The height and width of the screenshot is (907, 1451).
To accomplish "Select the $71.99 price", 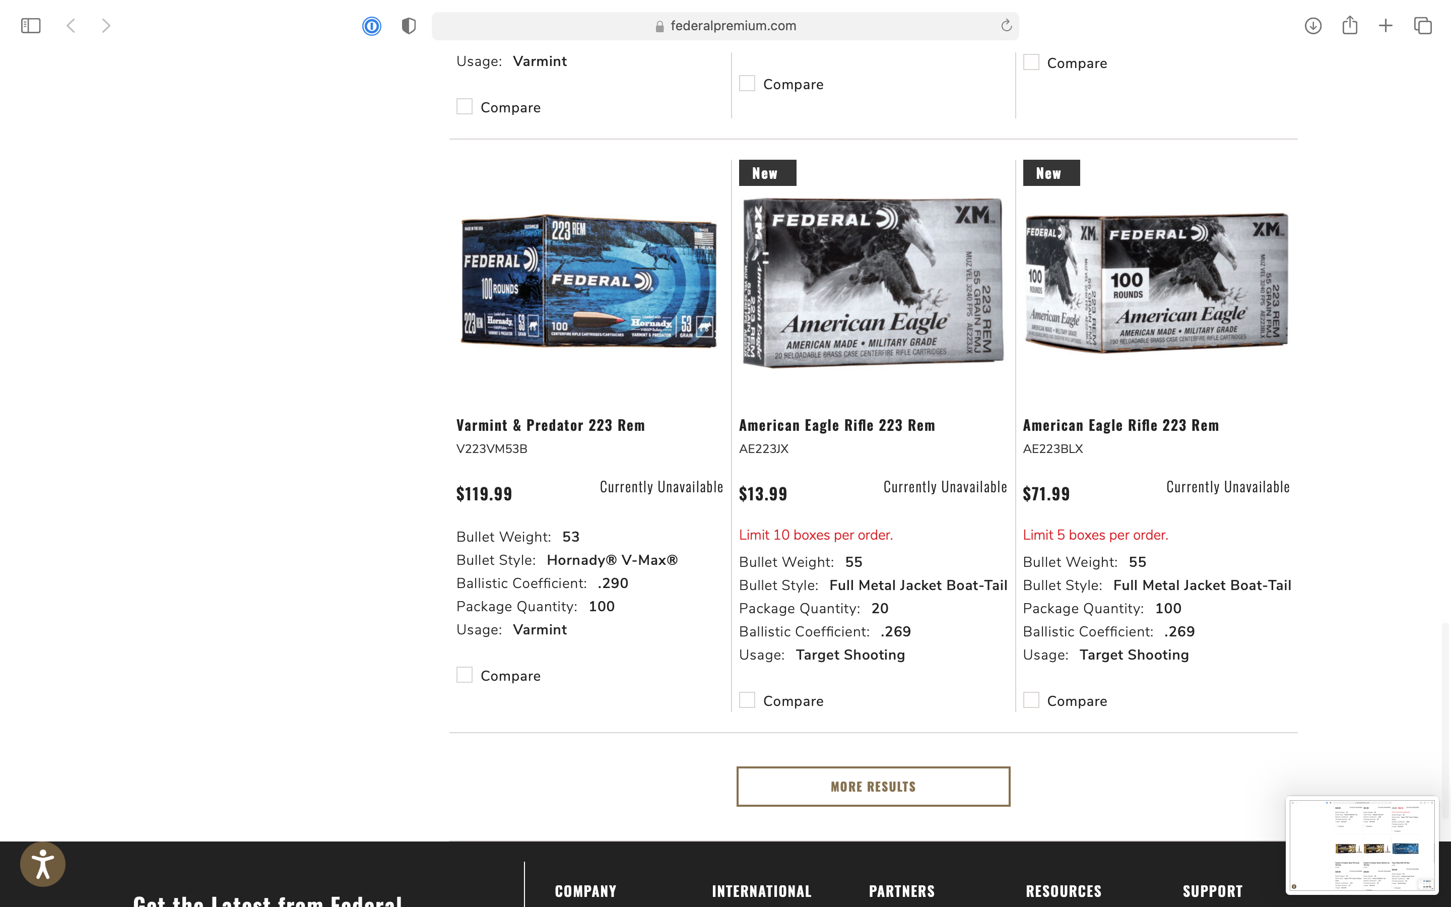I will (x=1046, y=494).
